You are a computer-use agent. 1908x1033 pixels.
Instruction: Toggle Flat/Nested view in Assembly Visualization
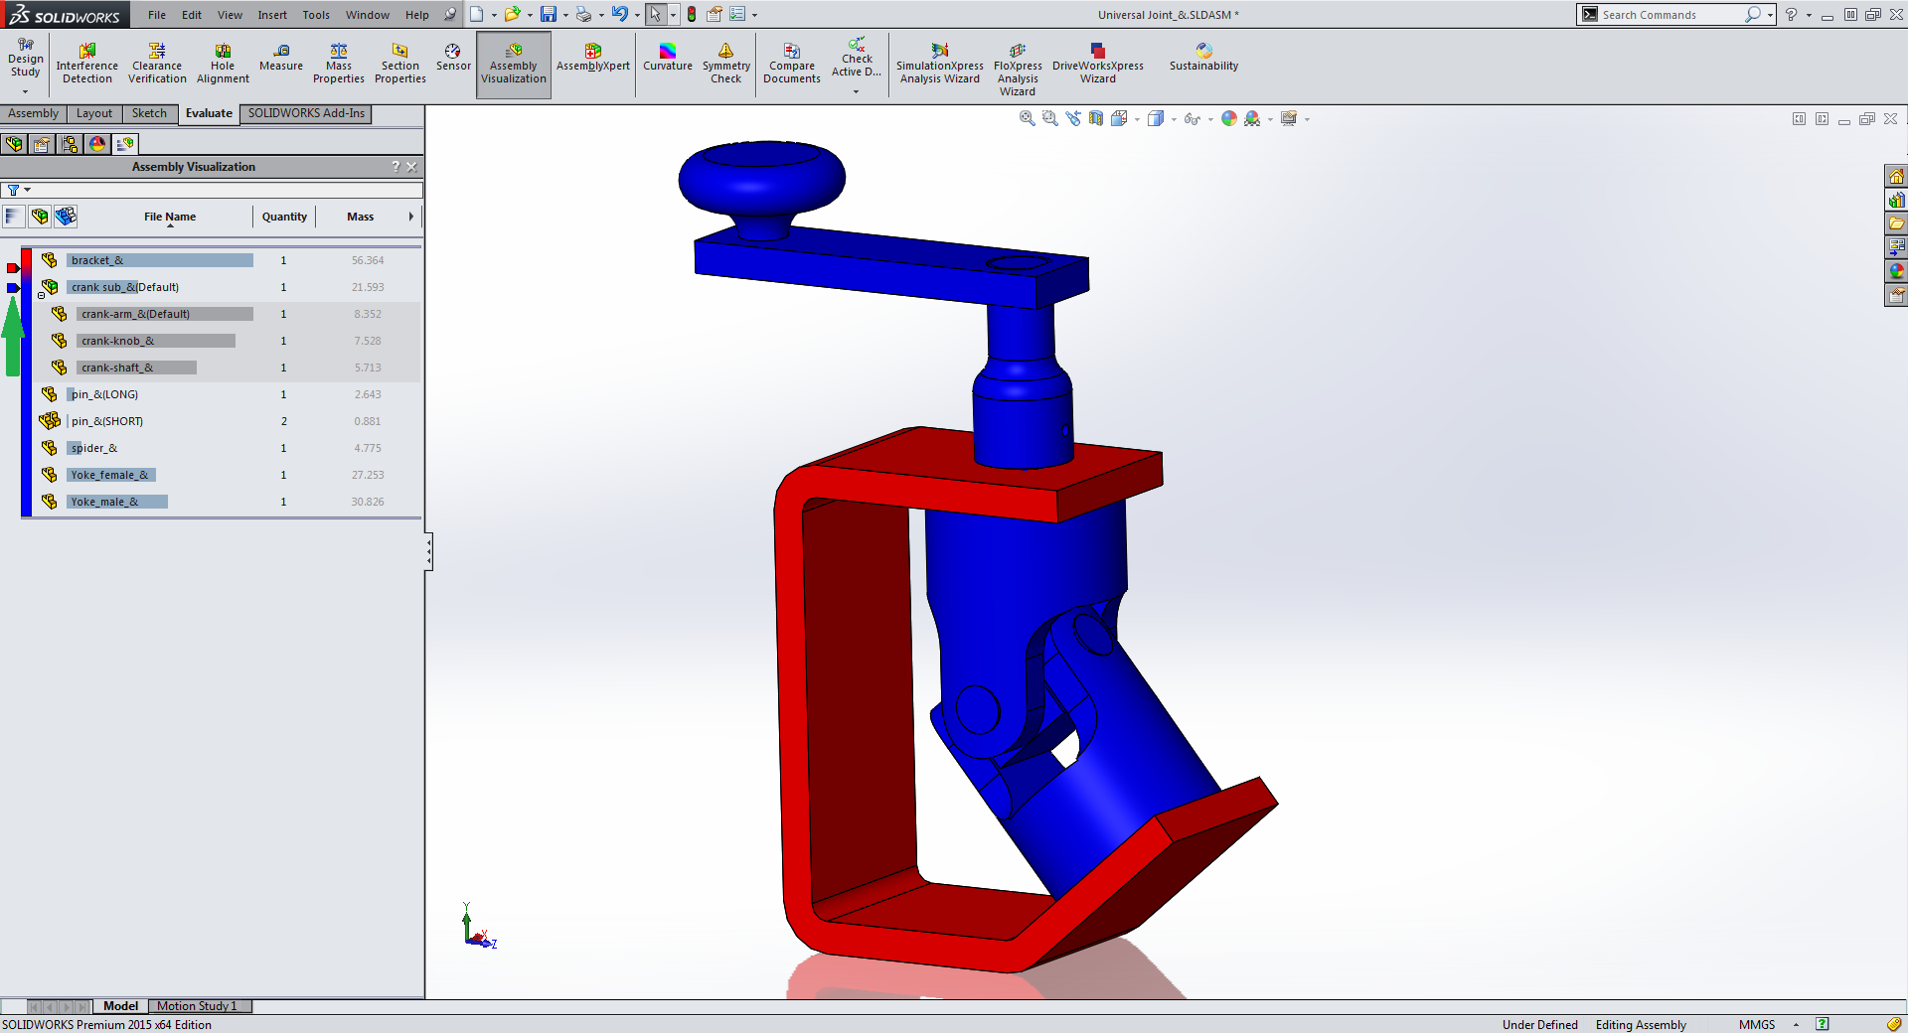40,217
